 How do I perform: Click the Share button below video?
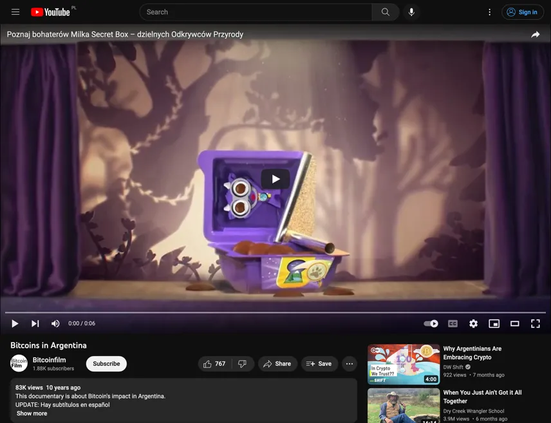click(277, 364)
